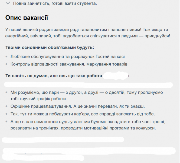Click bullet dot before Люб'язне обслуговування
180x163 pixels.
[7, 57]
